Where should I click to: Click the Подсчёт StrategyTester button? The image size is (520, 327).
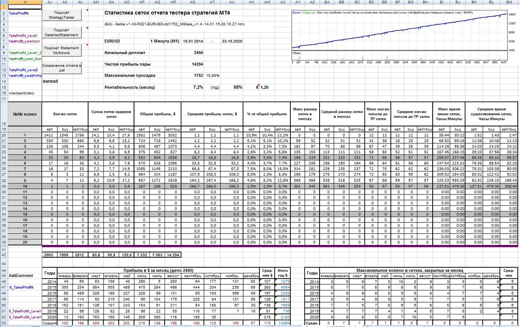[x=62, y=15]
